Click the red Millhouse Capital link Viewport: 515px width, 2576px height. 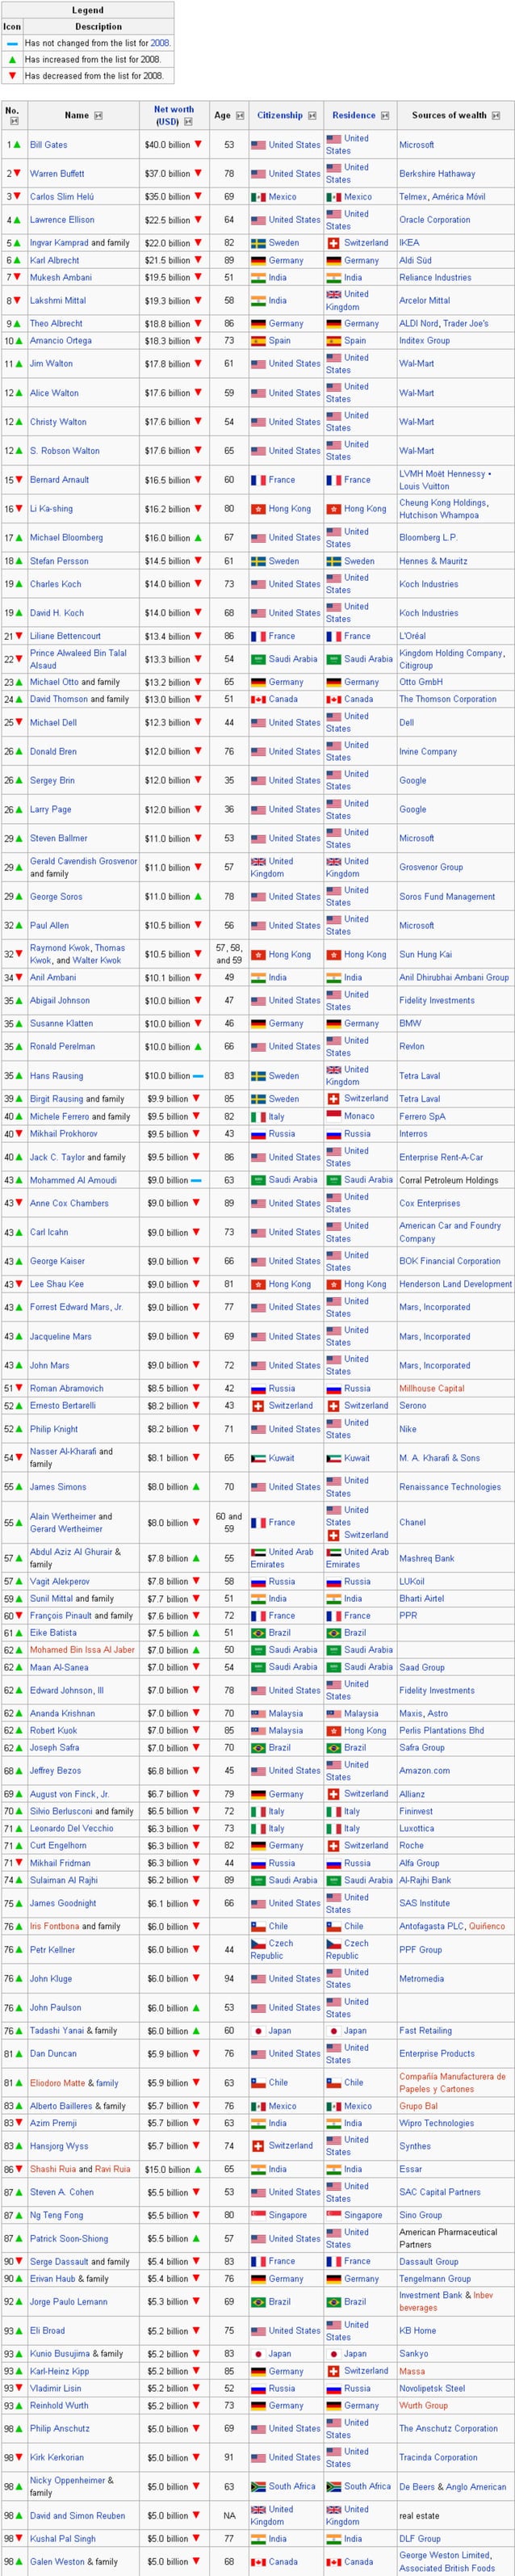click(432, 1388)
